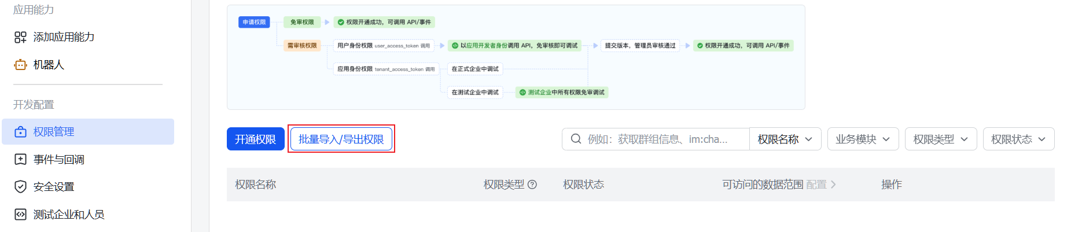Select the 权限管理 briefcase icon

pyautogui.click(x=20, y=132)
